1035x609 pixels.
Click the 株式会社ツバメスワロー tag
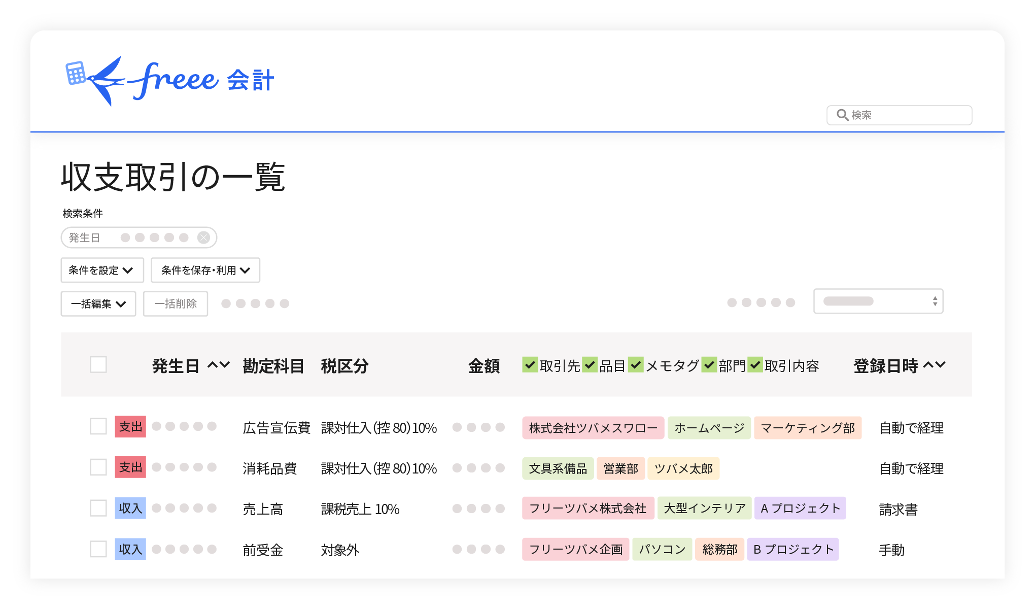[593, 428]
